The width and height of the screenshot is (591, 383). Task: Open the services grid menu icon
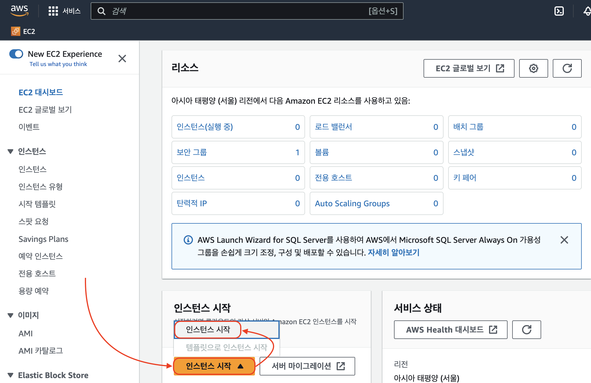pos(53,11)
